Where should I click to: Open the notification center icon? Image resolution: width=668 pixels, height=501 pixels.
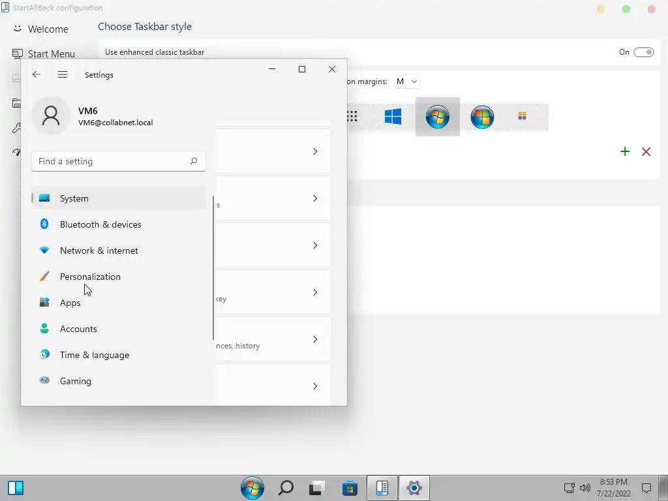coord(646,488)
